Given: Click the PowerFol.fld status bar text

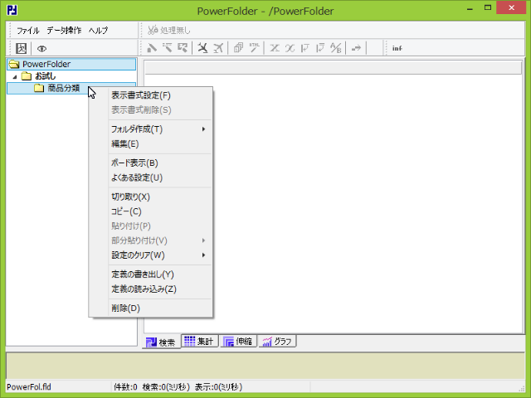Looking at the screenshot, I should point(29,387).
